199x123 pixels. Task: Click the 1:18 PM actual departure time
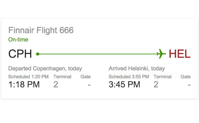[24, 85]
